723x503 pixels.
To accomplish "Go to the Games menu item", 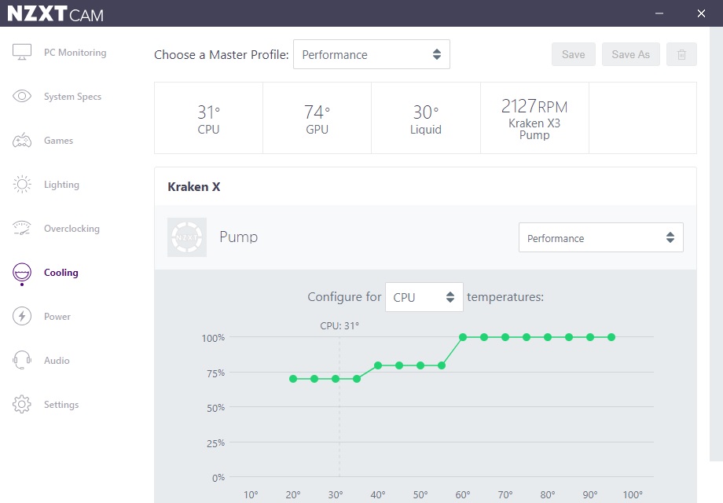I will click(x=59, y=141).
